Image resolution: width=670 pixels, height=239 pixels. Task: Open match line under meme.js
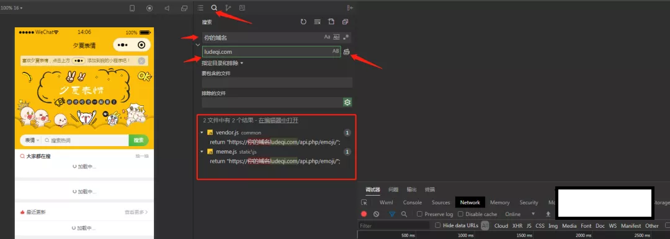tap(275, 161)
